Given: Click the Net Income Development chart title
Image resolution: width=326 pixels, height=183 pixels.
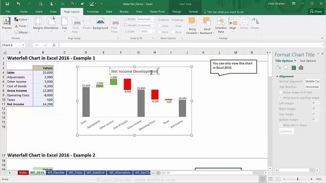Looking at the screenshot, I should tap(134, 71).
